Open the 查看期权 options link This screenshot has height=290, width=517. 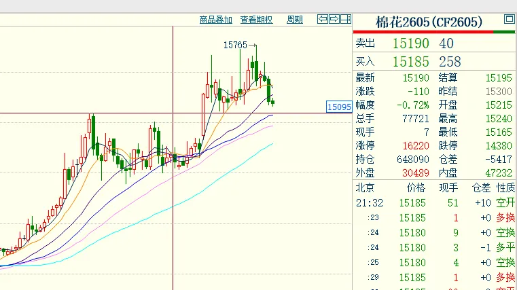(256, 20)
